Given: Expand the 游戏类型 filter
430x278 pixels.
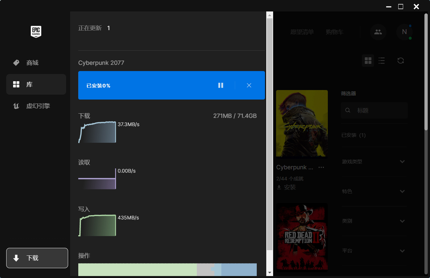Looking at the screenshot, I should point(374,162).
